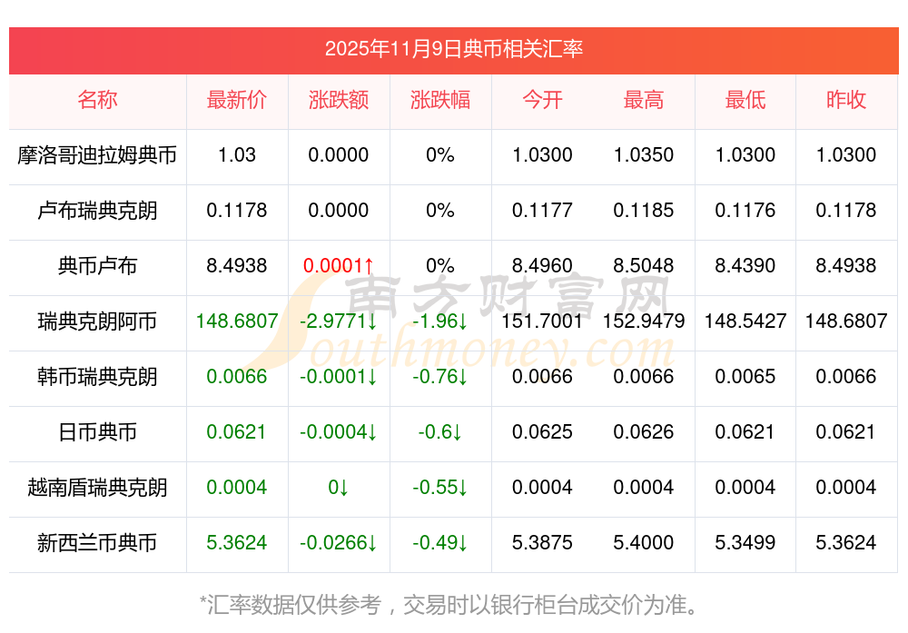Click the row name 日币典币
Screen dimensions: 908x633
(97, 432)
